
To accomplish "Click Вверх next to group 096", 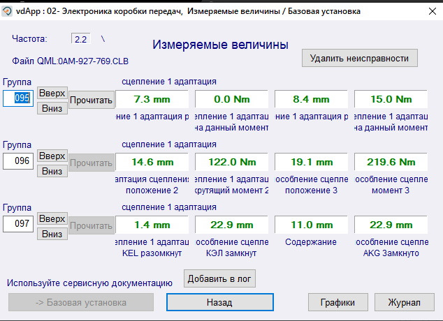I will pyautogui.click(x=52, y=156).
